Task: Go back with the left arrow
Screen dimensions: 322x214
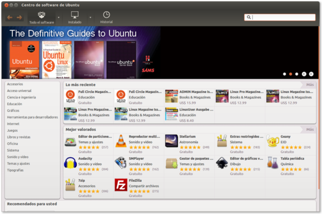Action: (10, 18)
